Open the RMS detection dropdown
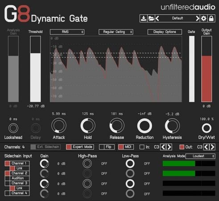The height and width of the screenshot is (201, 219). point(67,32)
